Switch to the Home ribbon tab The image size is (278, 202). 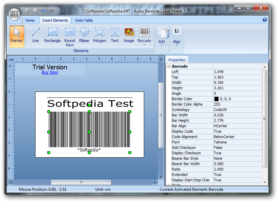(x=30, y=20)
